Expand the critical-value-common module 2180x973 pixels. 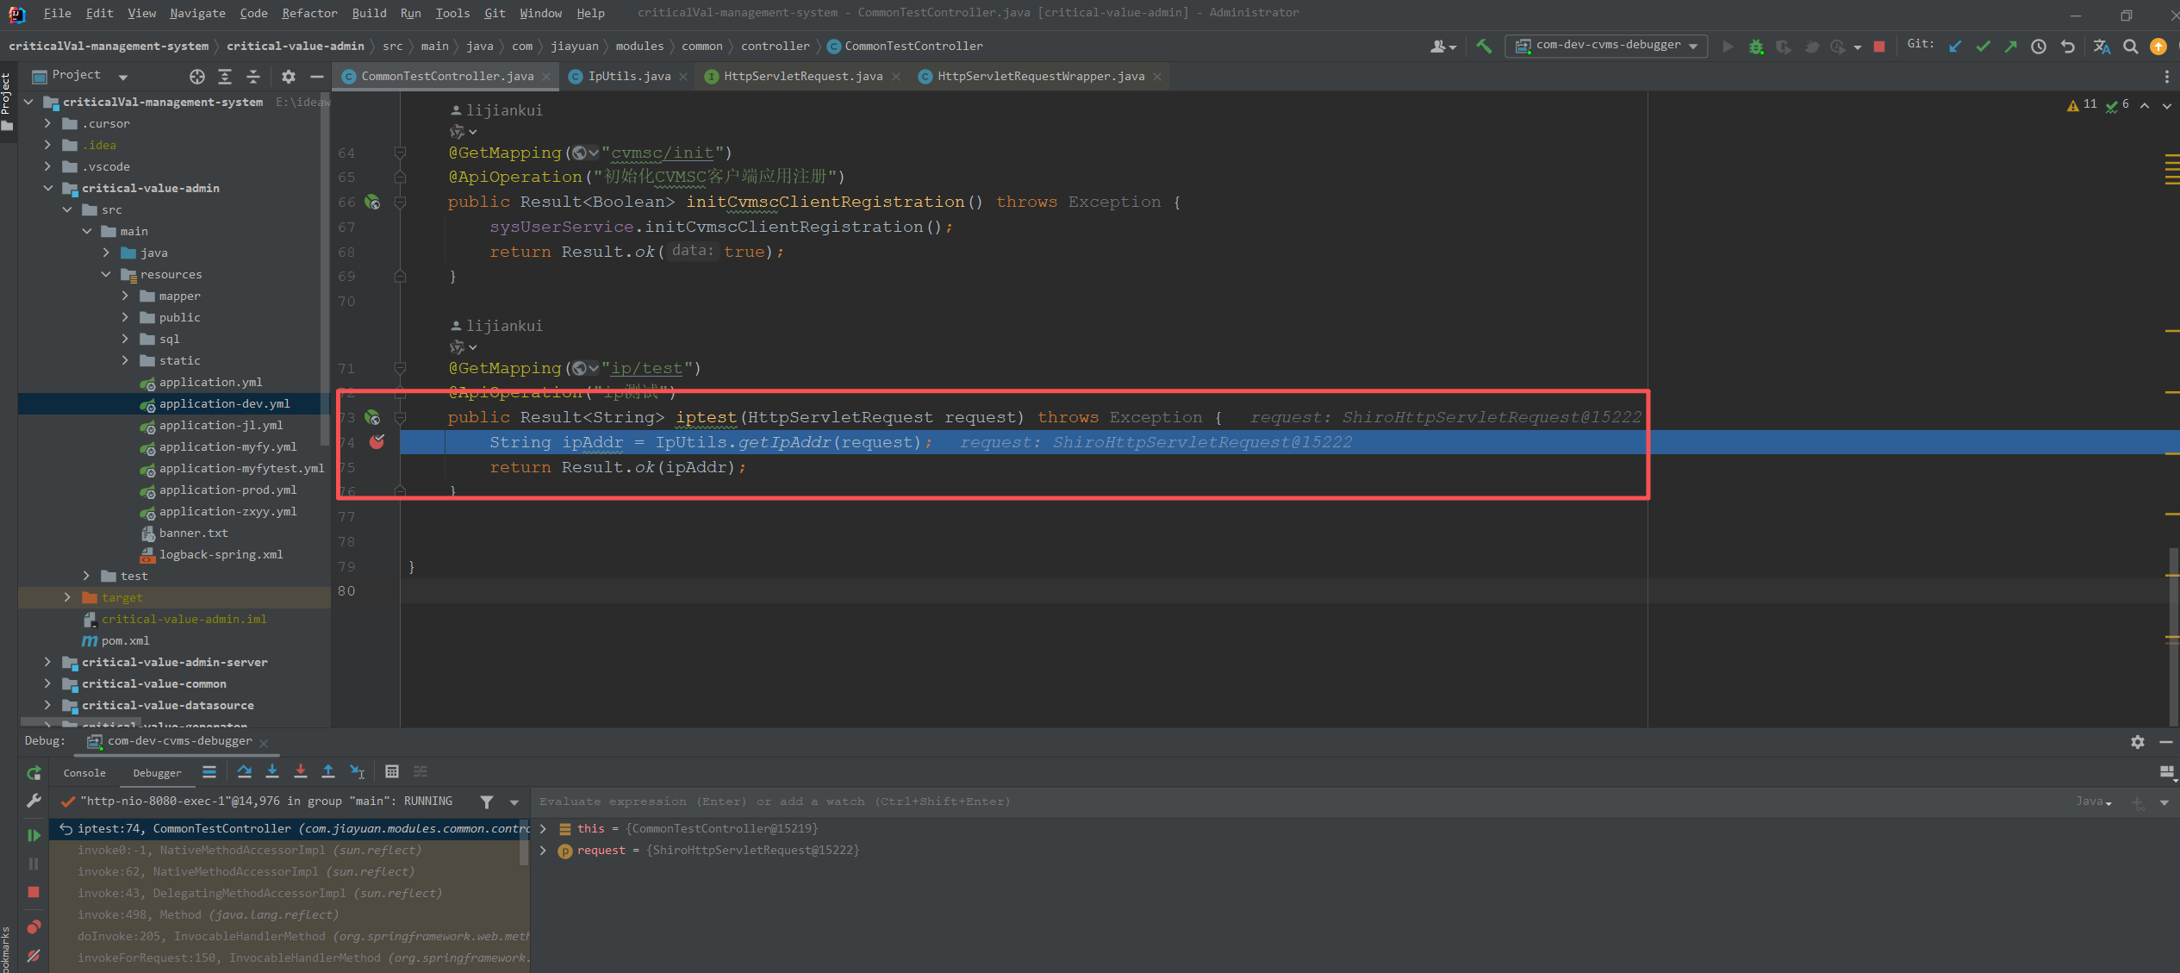tap(47, 683)
